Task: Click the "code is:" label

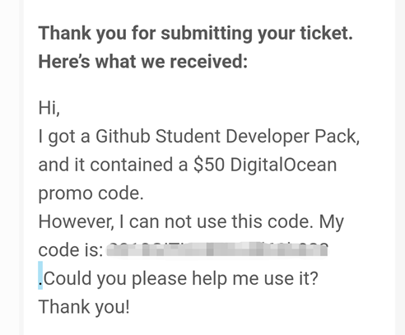Action: (x=71, y=250)
